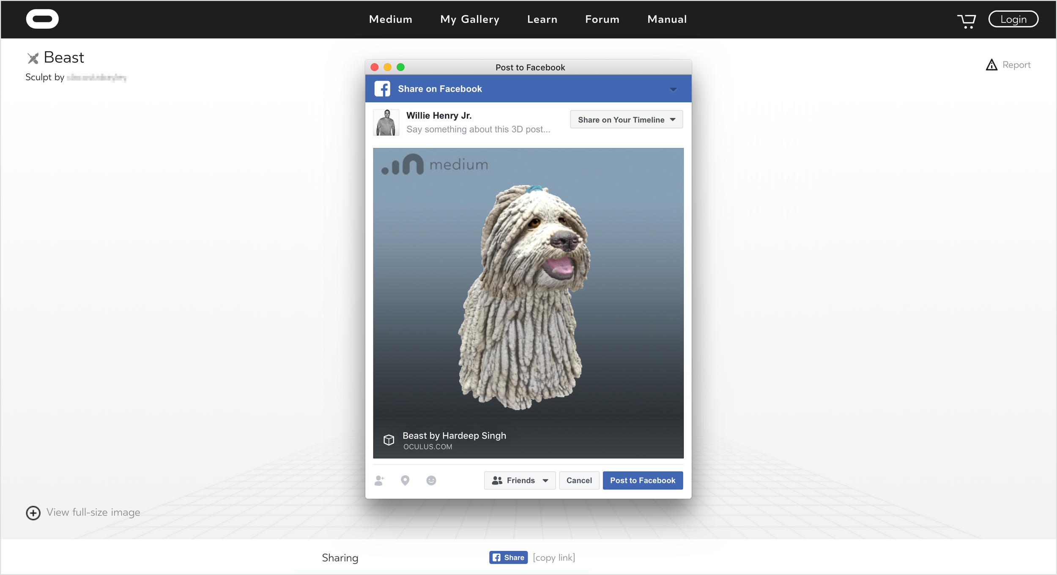Click the Willie Henry Jr. name

[439, 115]
